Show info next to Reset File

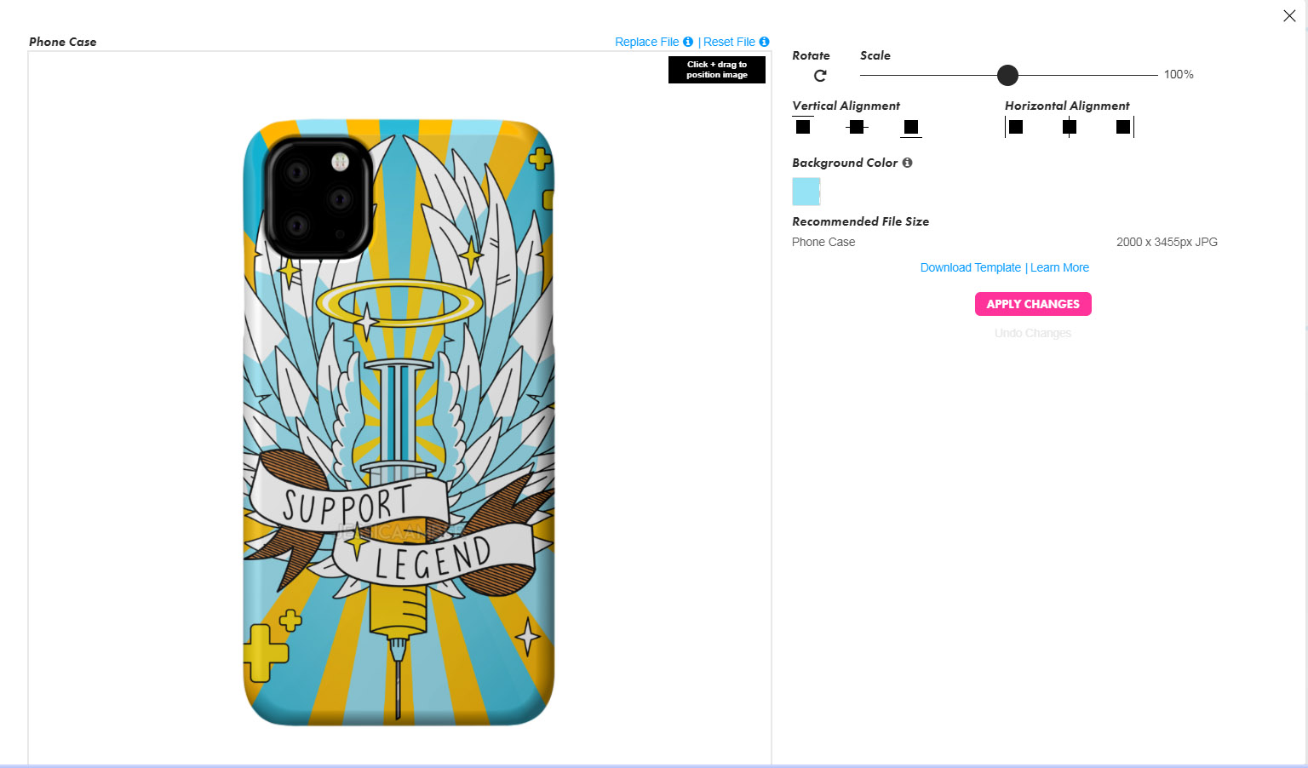pyautogui.click(x=764, y=42)
